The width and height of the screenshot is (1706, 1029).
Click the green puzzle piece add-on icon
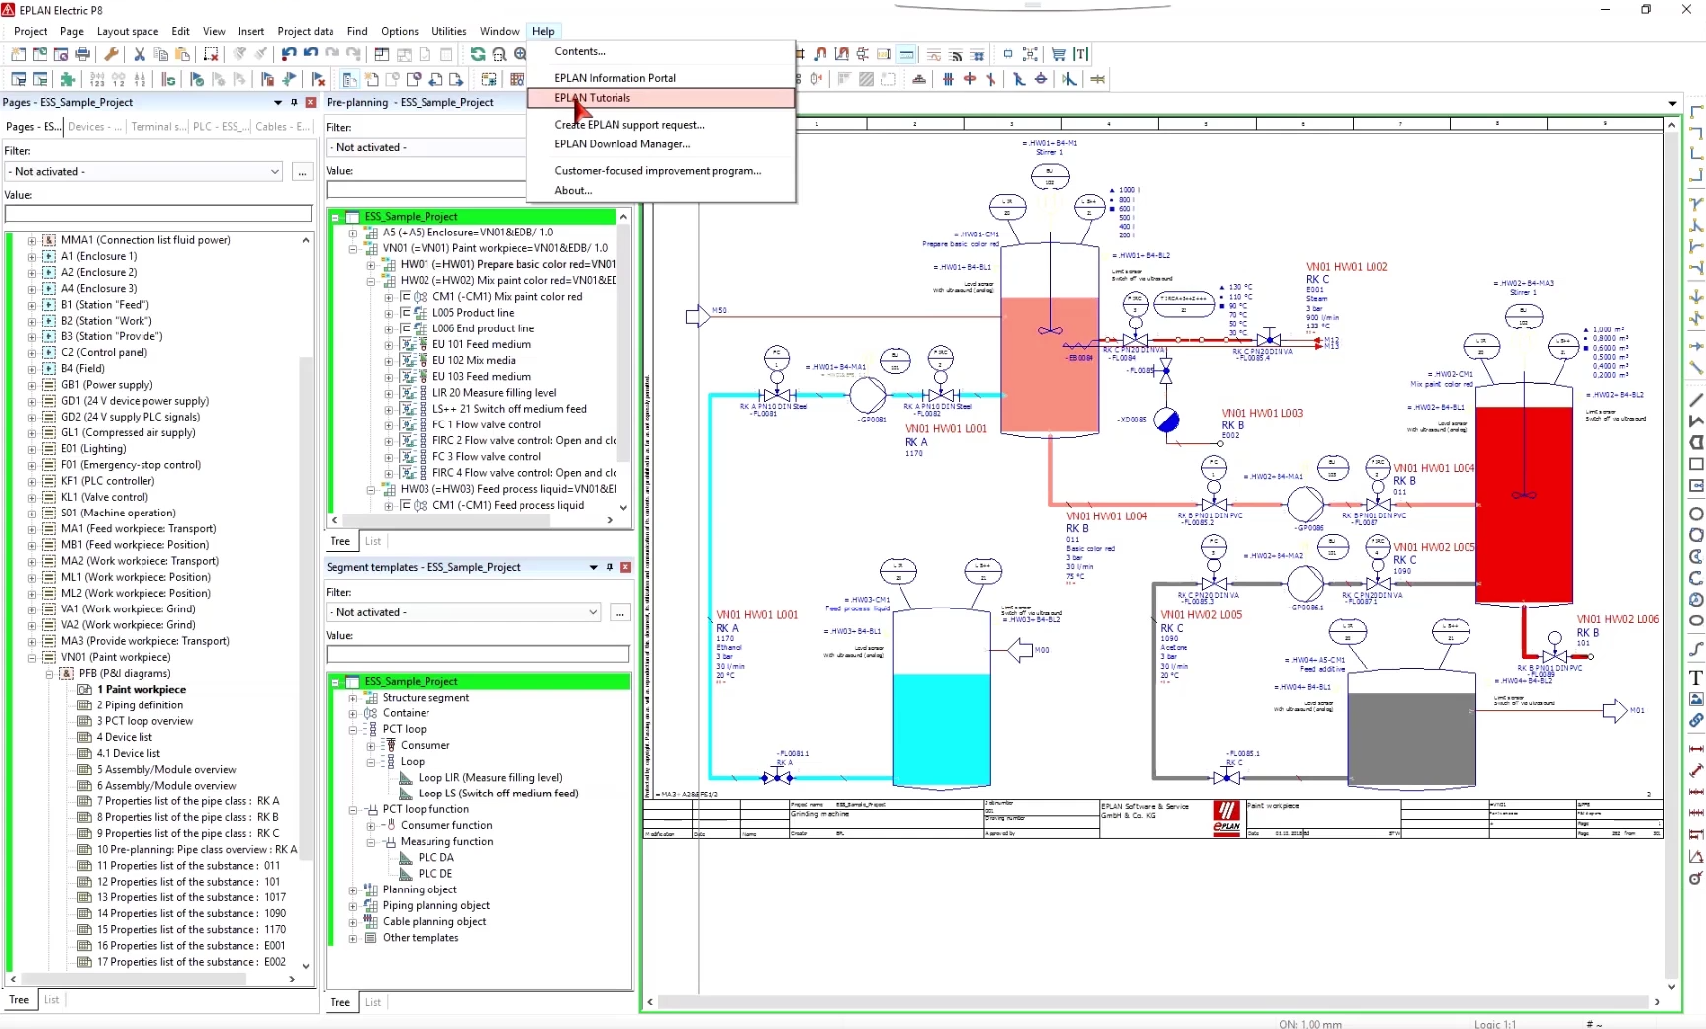pos(68,79)
